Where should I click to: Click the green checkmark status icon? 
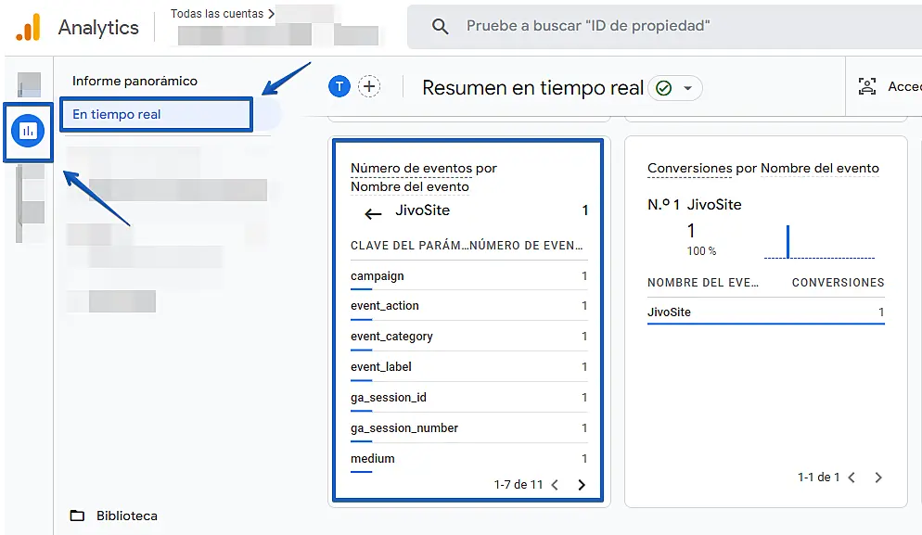(x=663, y=88)
